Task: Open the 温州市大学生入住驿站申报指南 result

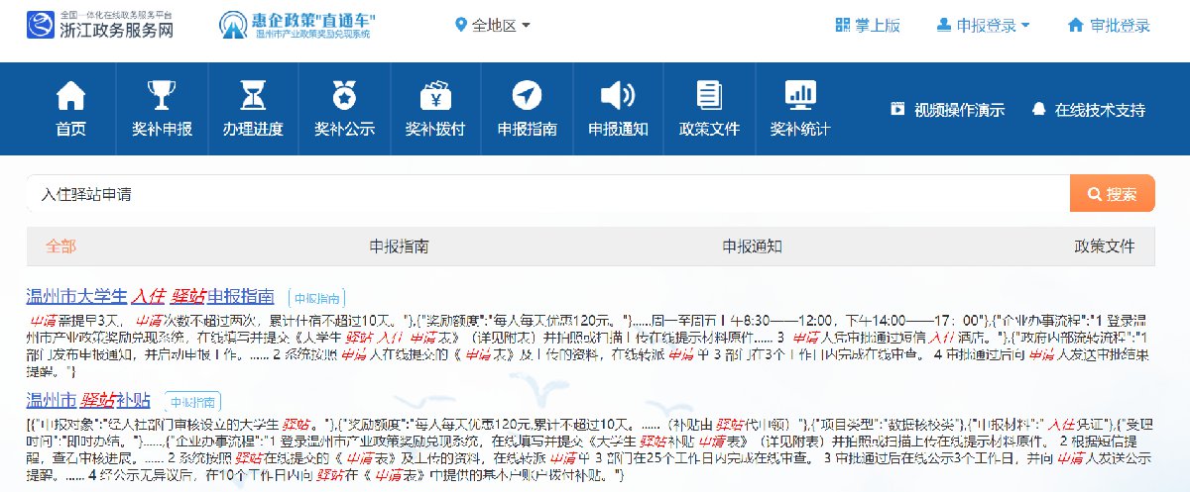Action: [x=150, y=296]
